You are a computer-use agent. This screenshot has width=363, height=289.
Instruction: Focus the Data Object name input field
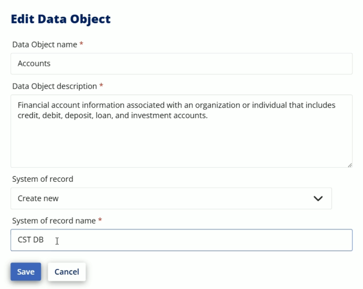click(181, 64)
